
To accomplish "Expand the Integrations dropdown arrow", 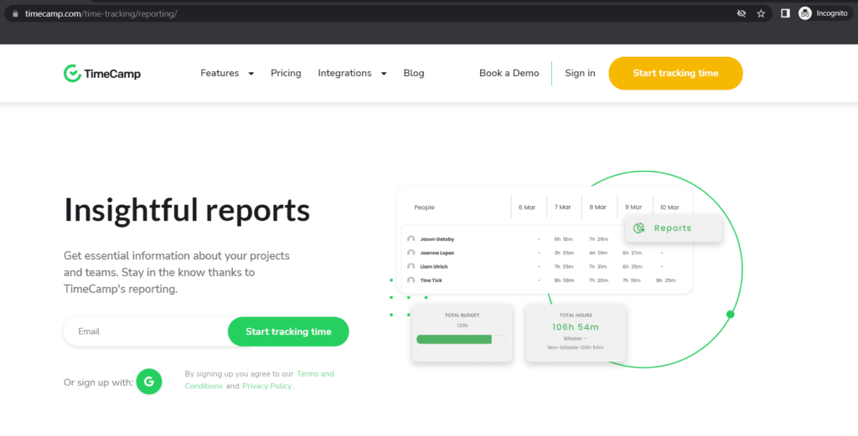I will tap(384, 74).
